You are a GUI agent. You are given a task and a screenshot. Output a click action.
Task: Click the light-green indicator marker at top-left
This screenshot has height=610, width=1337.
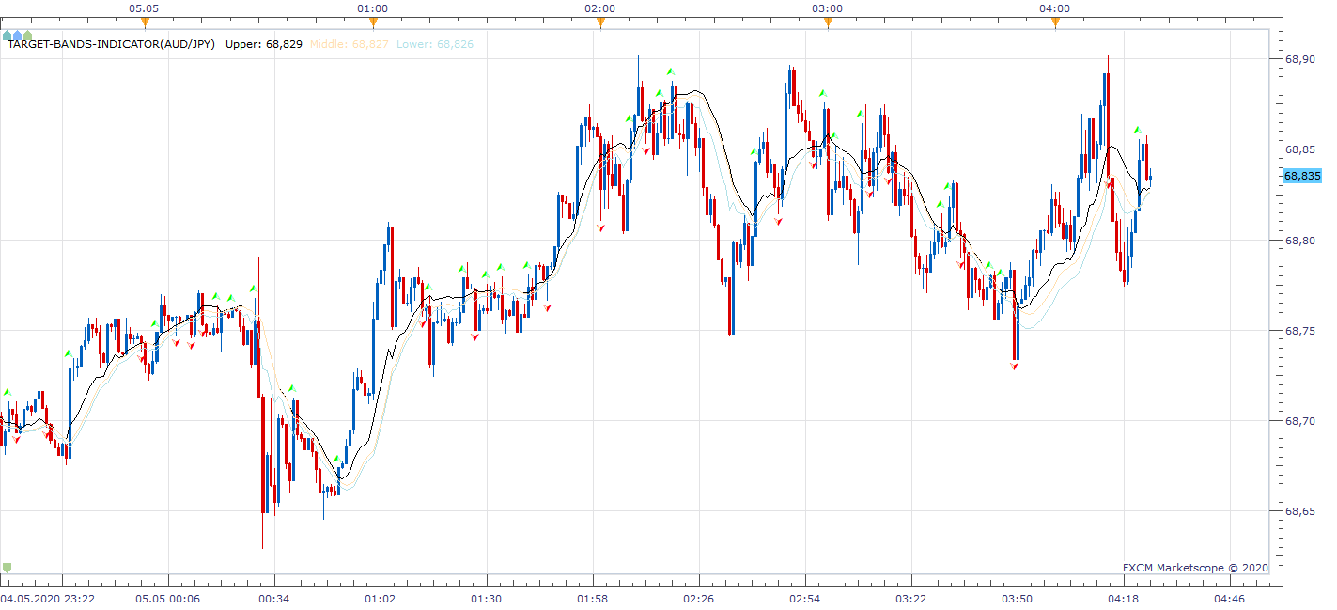tap(27, 36)
